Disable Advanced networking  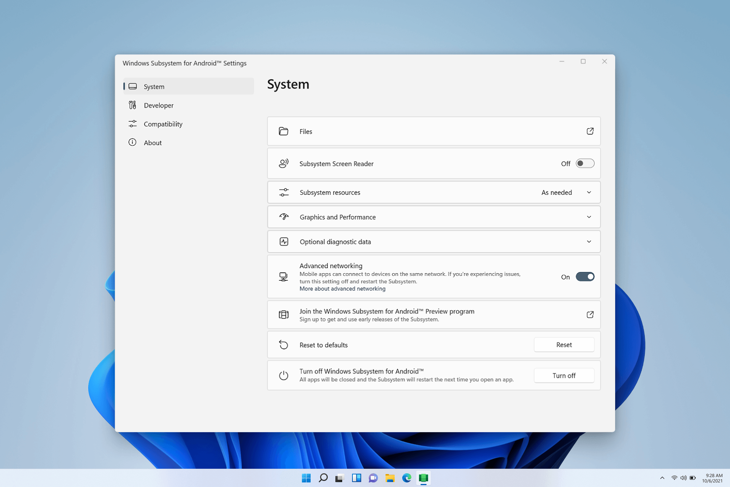pos(585,277)
